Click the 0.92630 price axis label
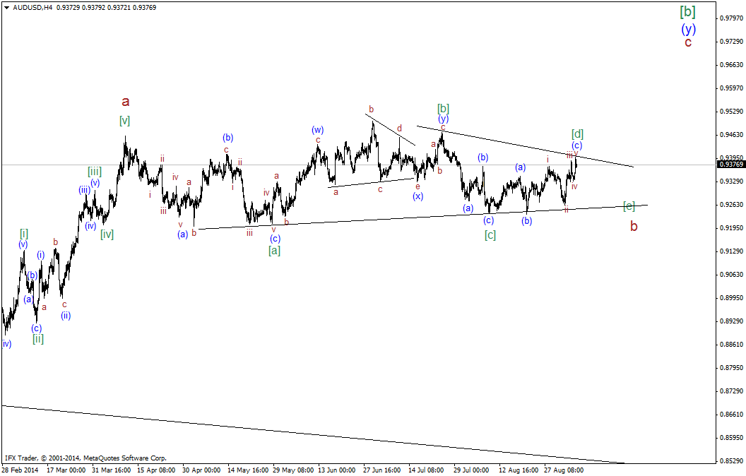Screen dimensions: 746x476 [x=731, y=205]
